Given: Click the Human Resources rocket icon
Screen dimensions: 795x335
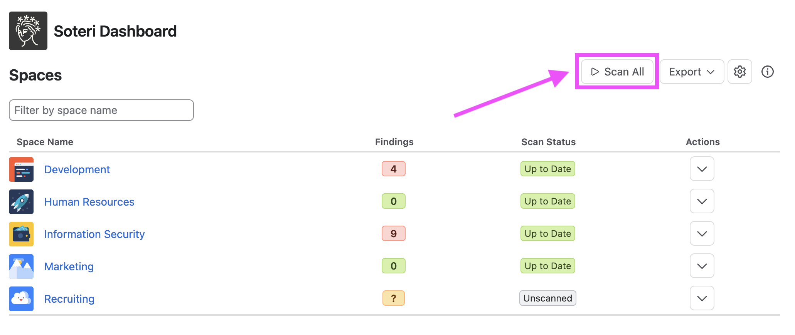Looking at the screenshot, I should point(21,202).
